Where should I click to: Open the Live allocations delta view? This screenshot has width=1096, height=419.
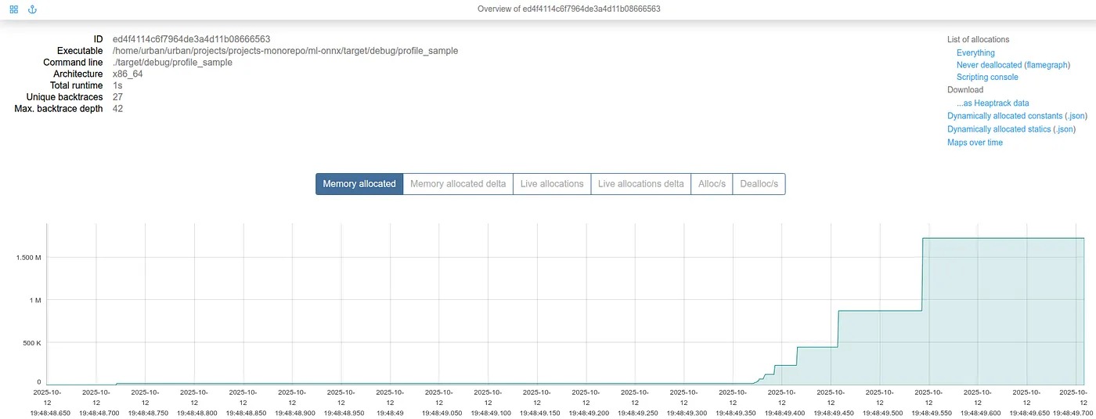(x=640, y=184)
